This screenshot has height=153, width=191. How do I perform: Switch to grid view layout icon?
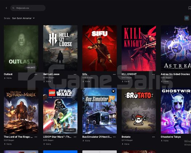pos(187,18)
